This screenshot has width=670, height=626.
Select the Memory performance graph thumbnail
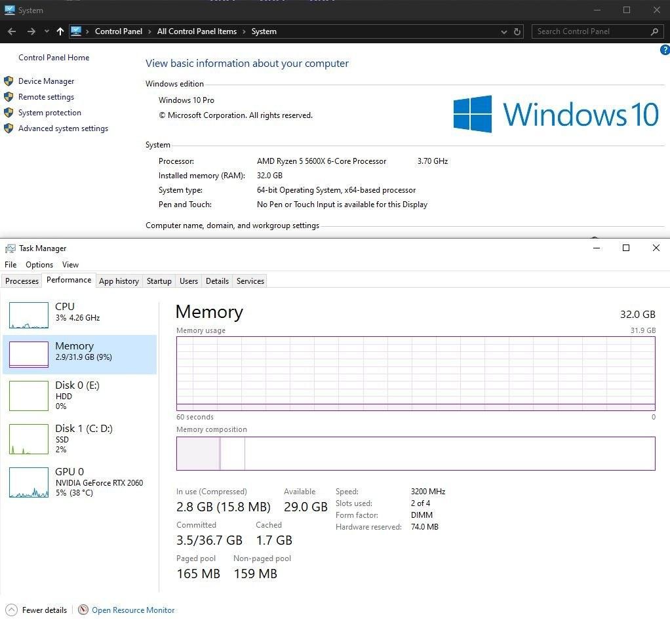point(29,354)
